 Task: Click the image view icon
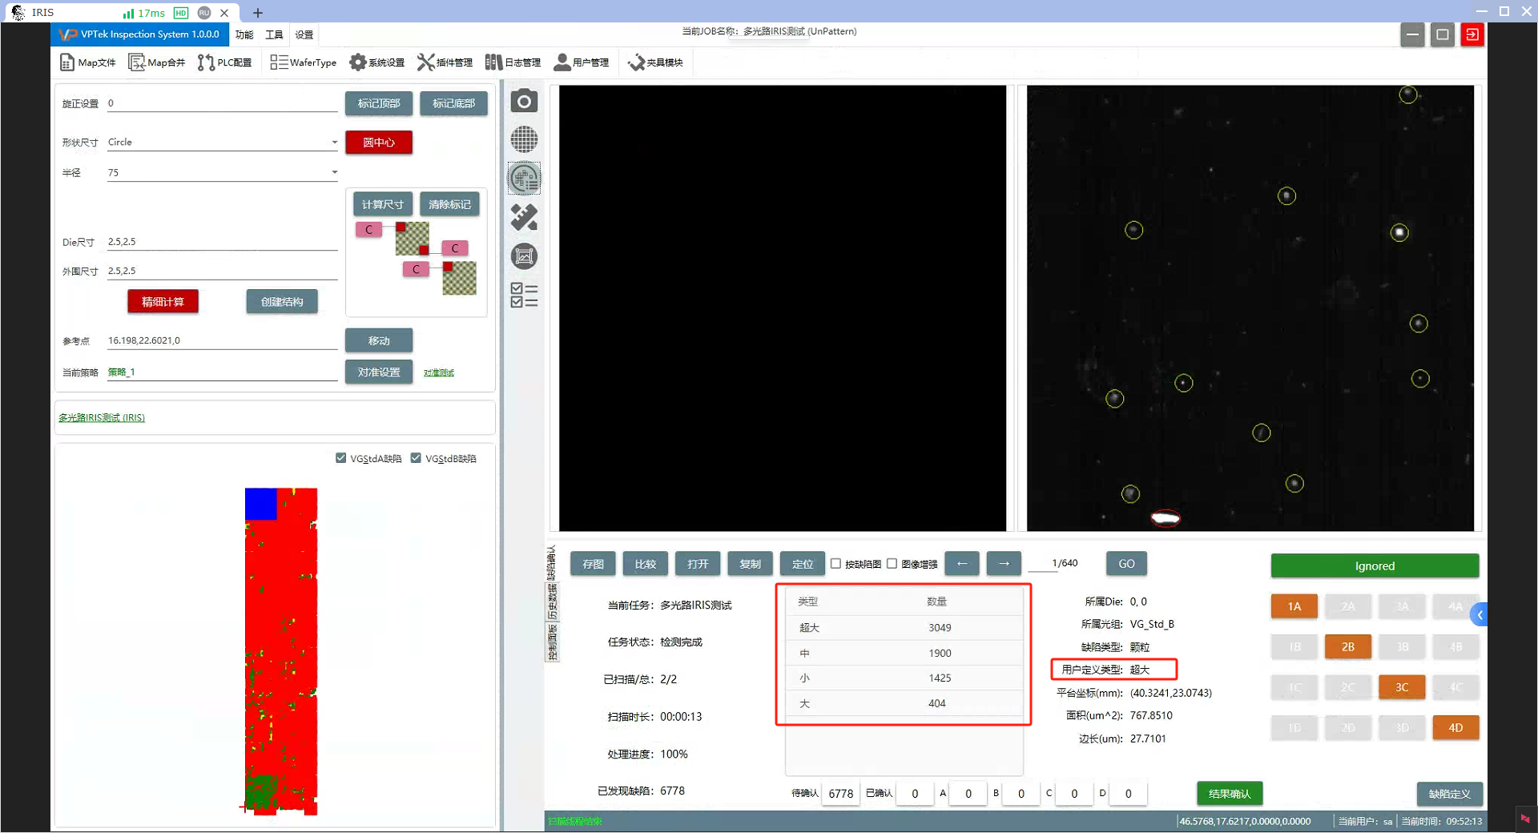pyautogui.click(x=524, y=256)
